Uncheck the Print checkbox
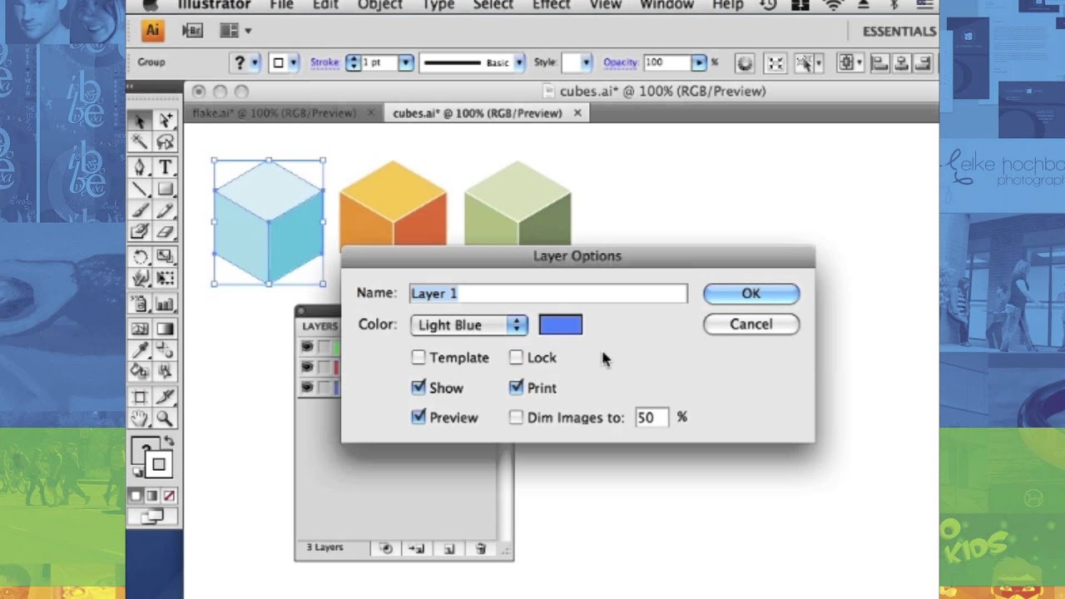Viewport: 1065px width, 599px height. [516, 388]
